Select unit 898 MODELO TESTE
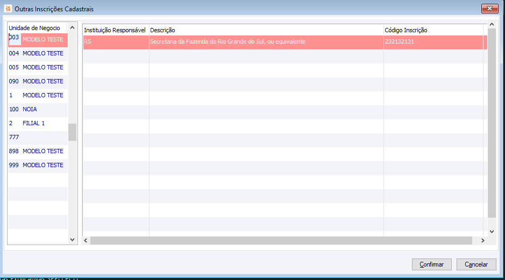The width and height of the screenshot is (505, 280). [x=38, y=151]
